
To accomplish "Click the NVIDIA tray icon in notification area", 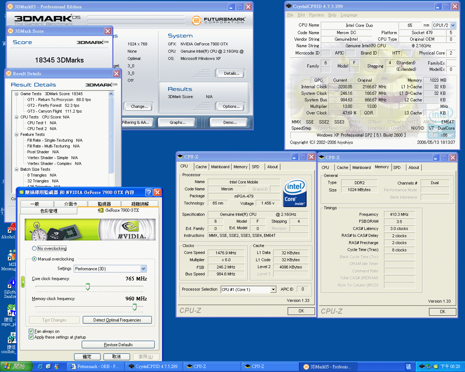I will pyautogui.click(x=435, y=367).
